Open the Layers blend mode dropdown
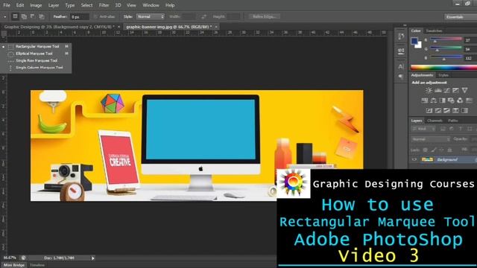The width and height of the screenshot is (477, 268). pyautogui.click(x=431, y=139)
